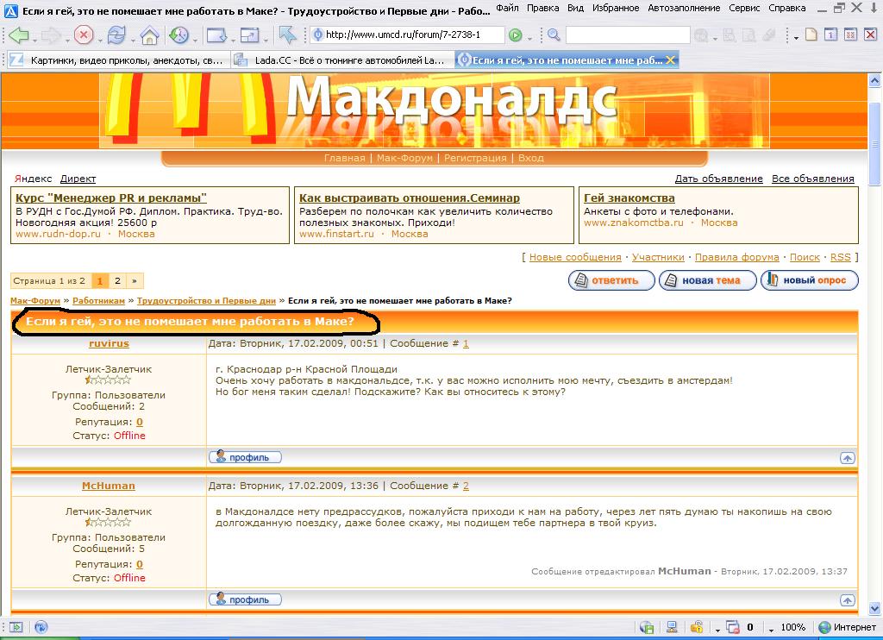The height and width of the screenshot is (640, 883).
Task: Close the active forum tab
Action: [670, 60]
